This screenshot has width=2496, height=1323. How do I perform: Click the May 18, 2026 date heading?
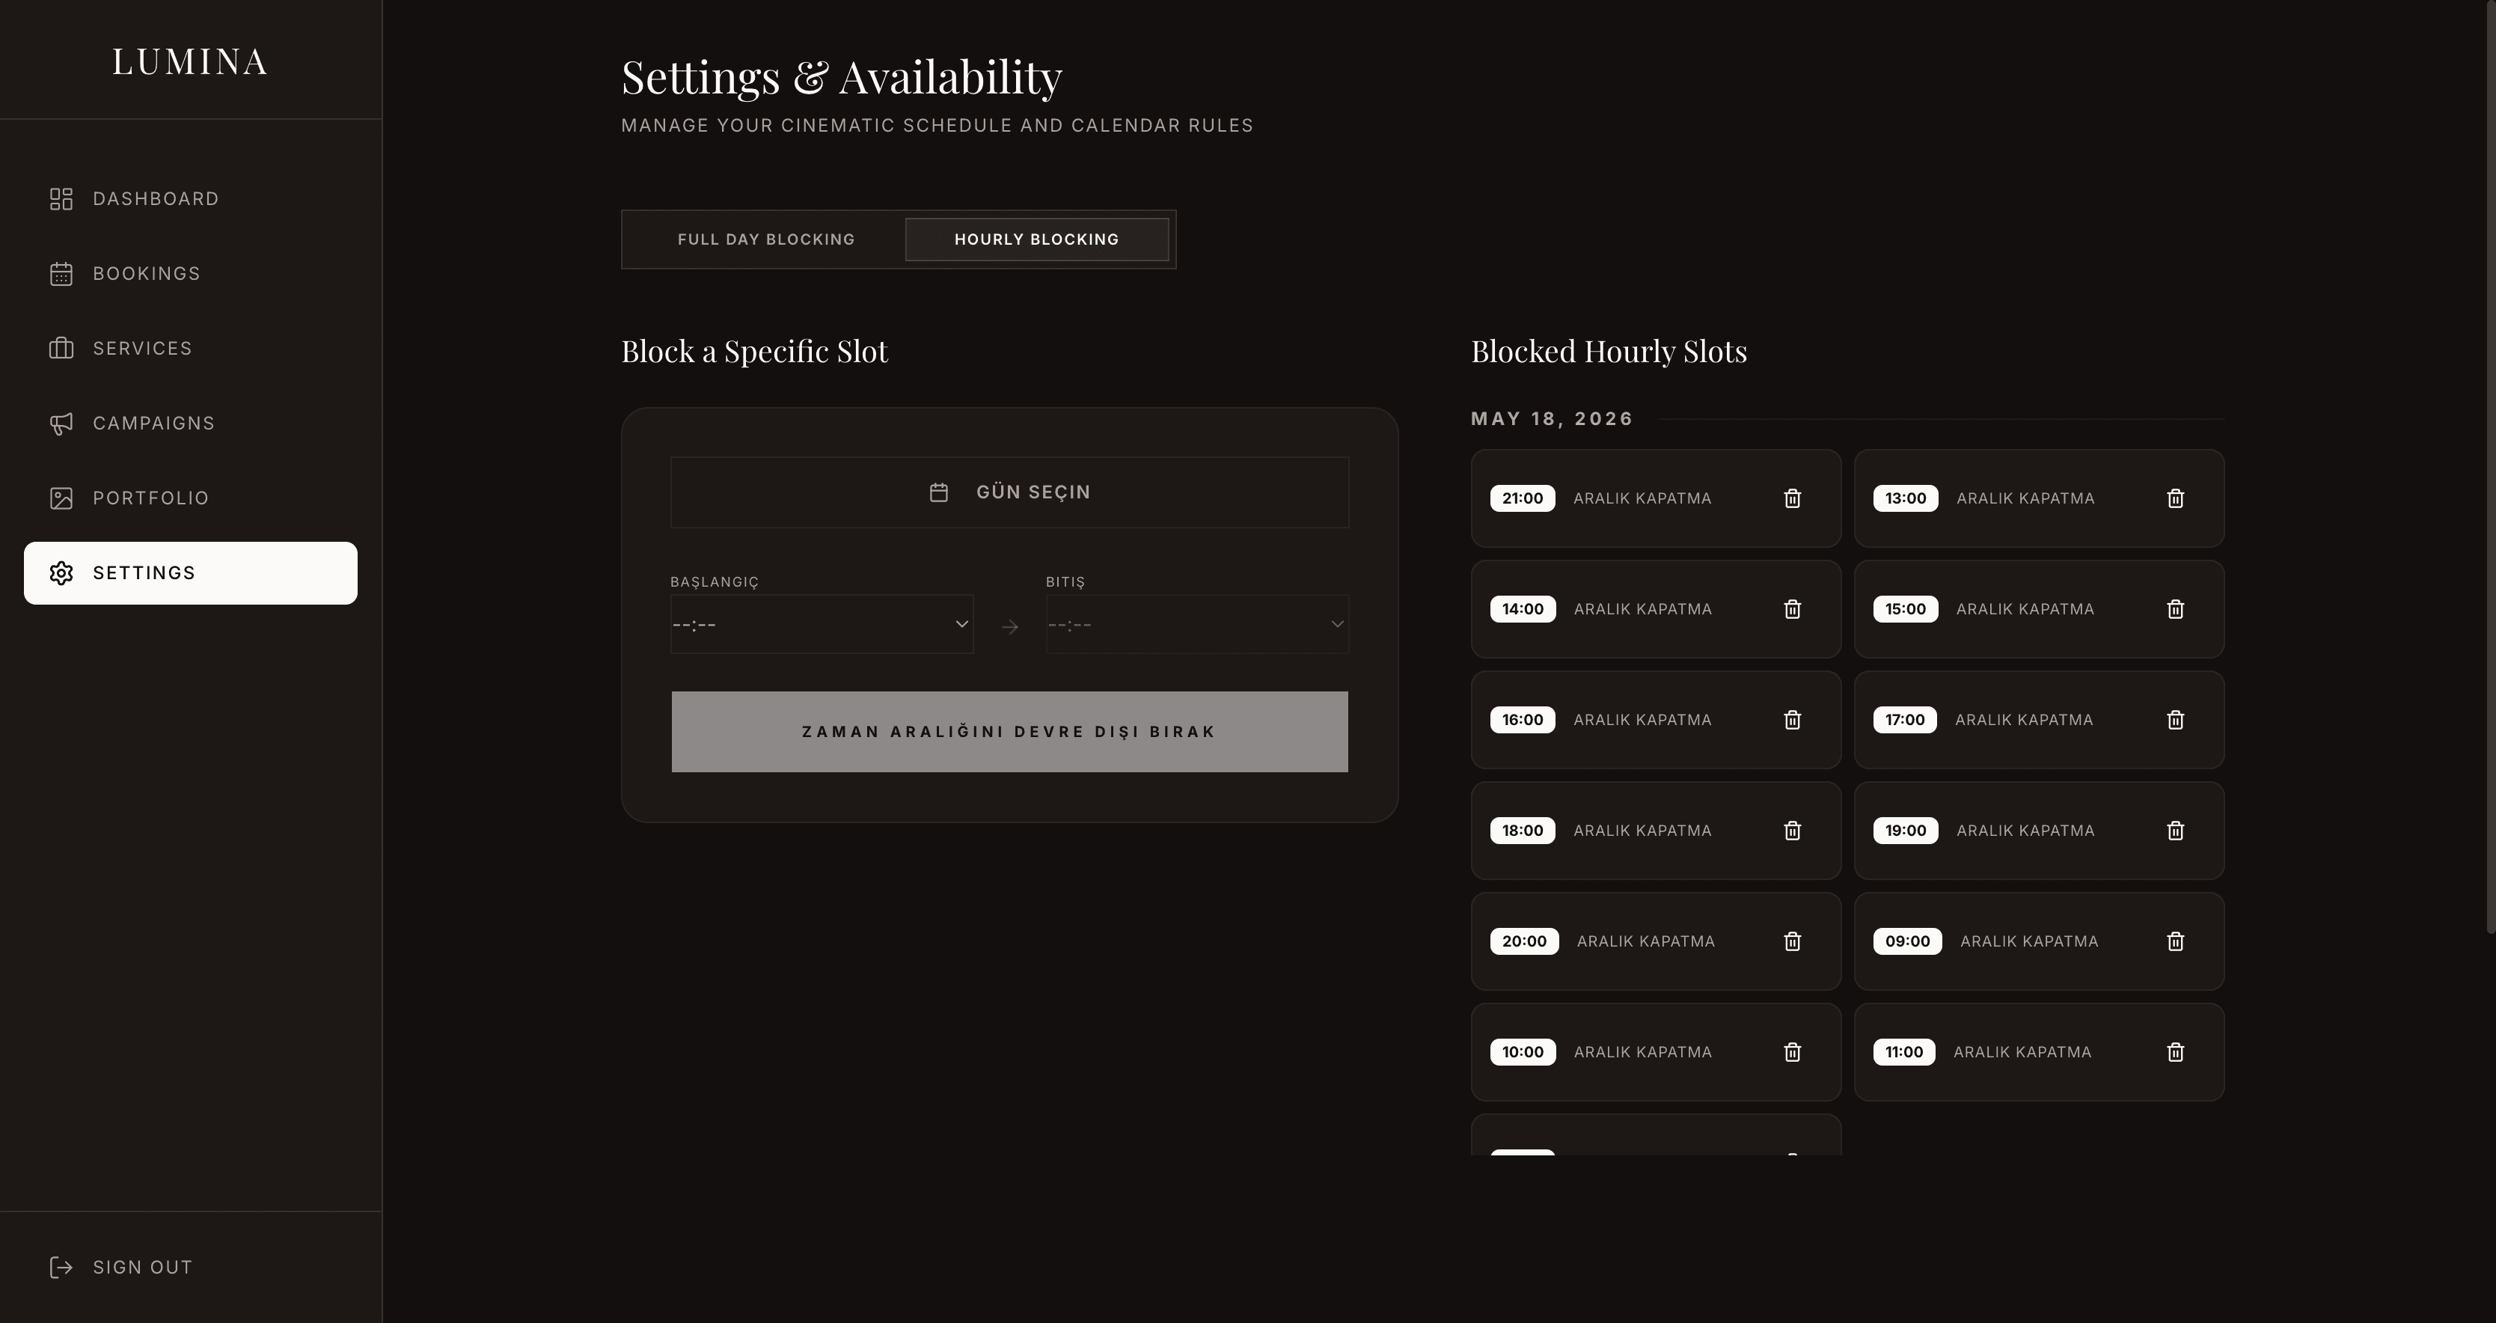pyautogui.click(x=1551, y=419)
